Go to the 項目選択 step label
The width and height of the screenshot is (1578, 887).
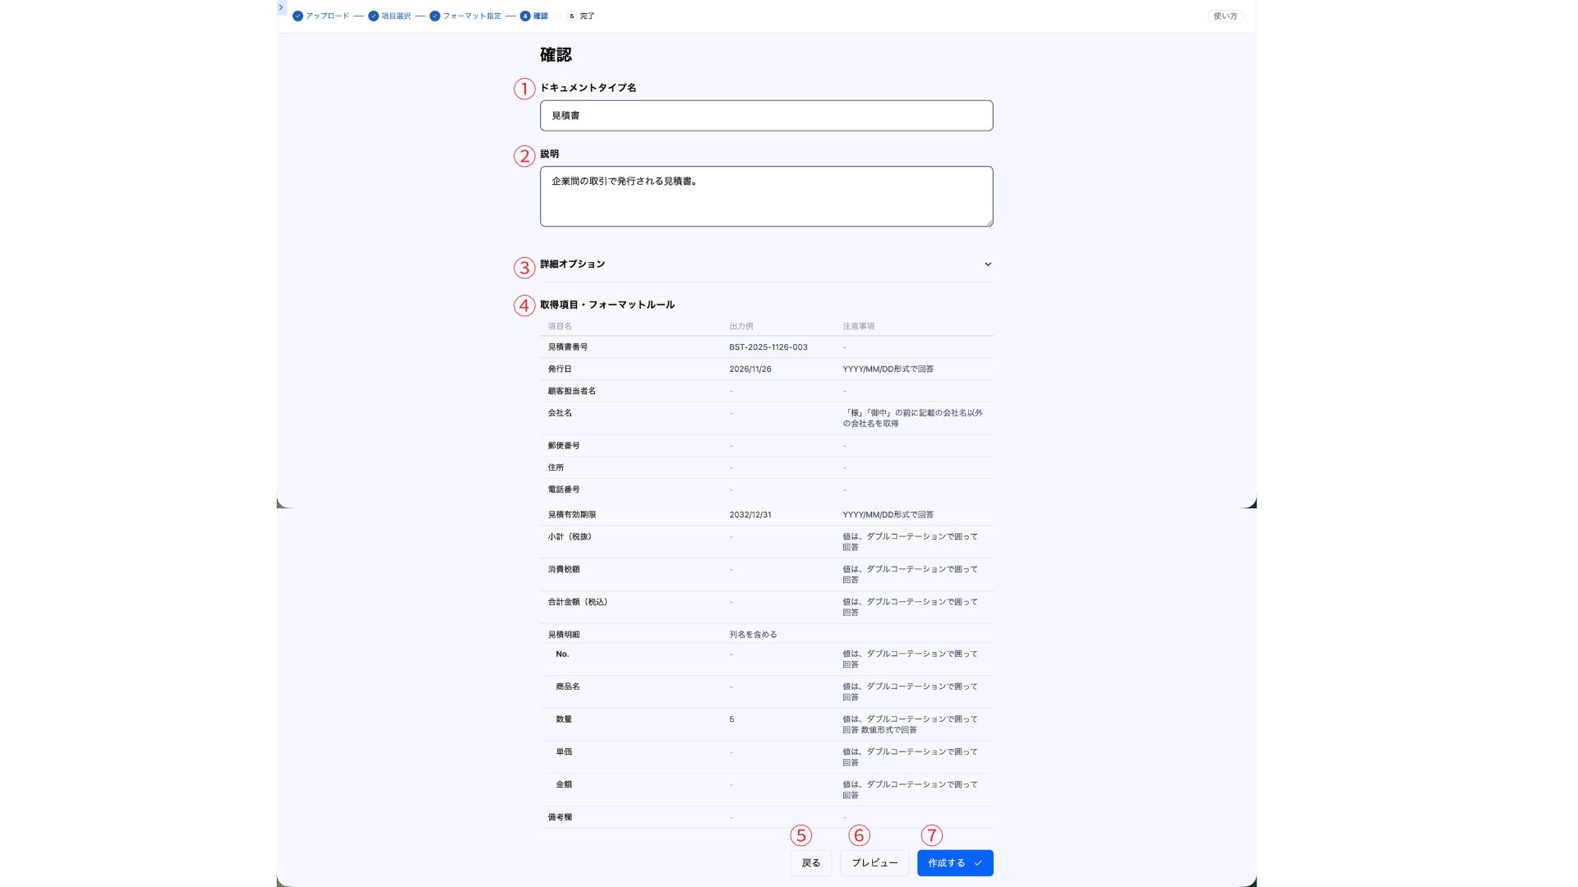click(396, 16)
